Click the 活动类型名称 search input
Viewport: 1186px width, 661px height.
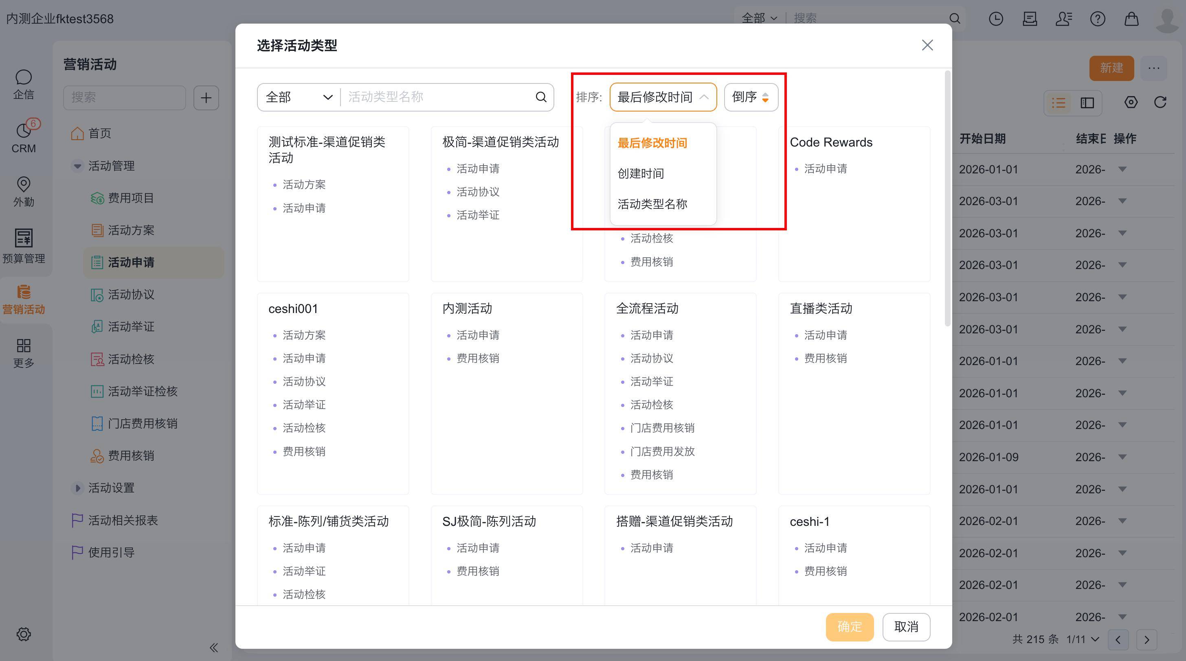point(437,97)
